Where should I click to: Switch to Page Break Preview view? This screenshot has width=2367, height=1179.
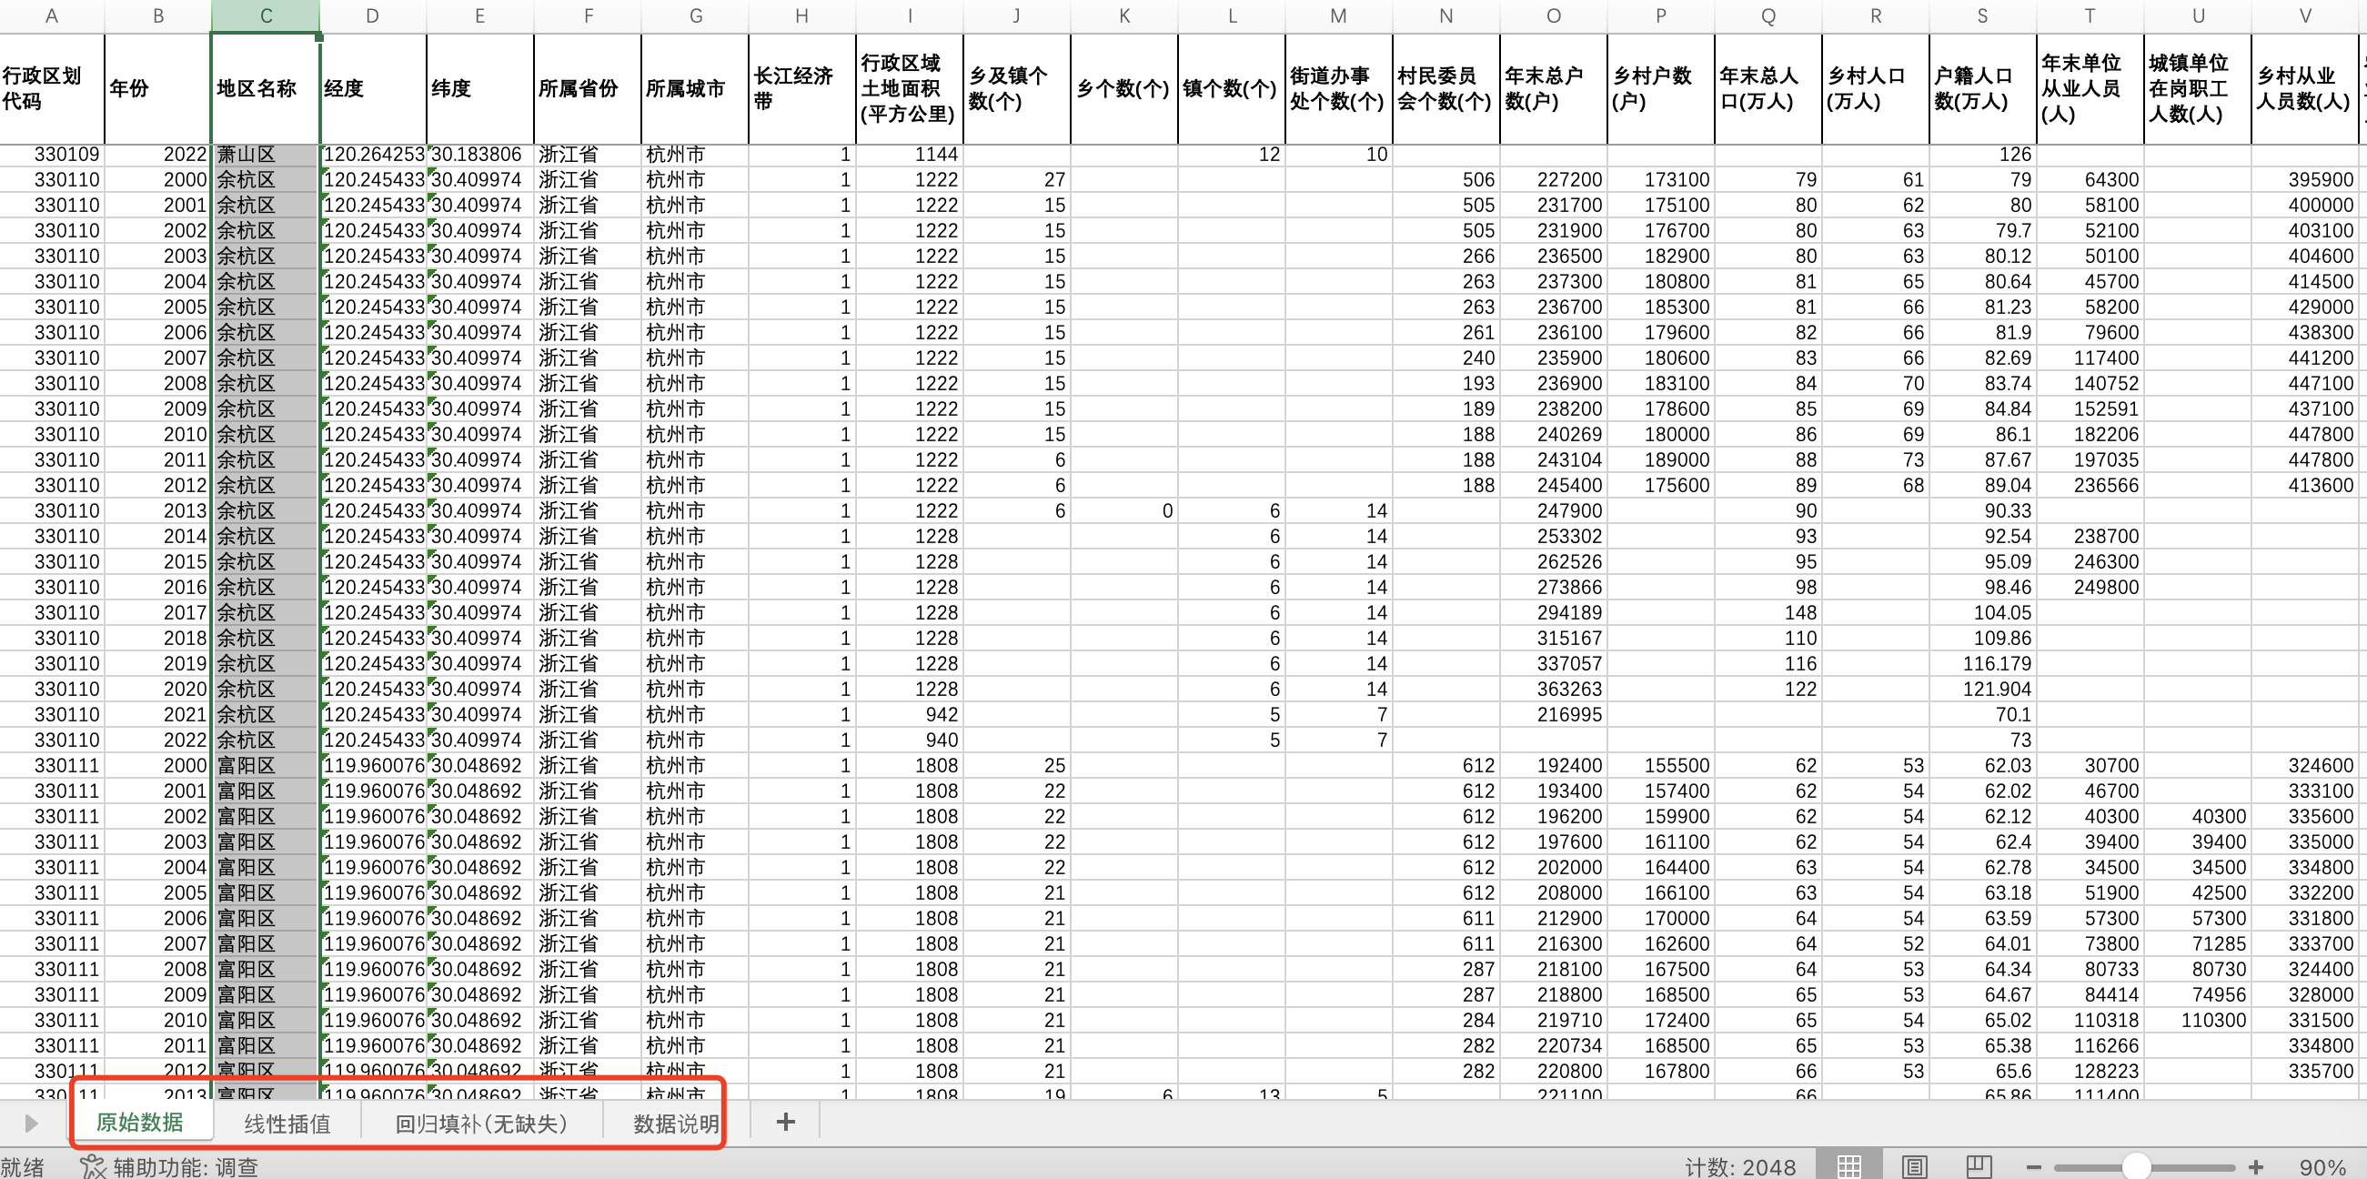click(1979, 1166)
